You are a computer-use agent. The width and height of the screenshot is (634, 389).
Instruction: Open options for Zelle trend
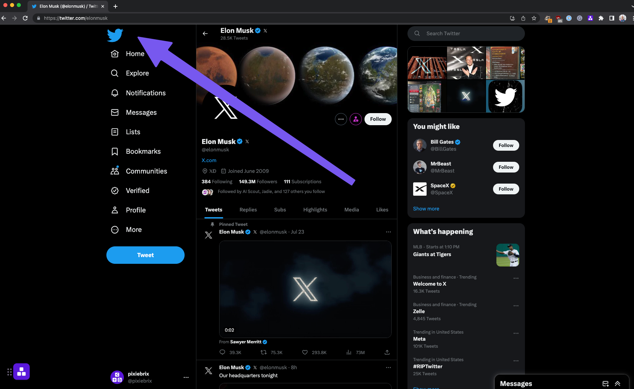[x=516, y=306]
